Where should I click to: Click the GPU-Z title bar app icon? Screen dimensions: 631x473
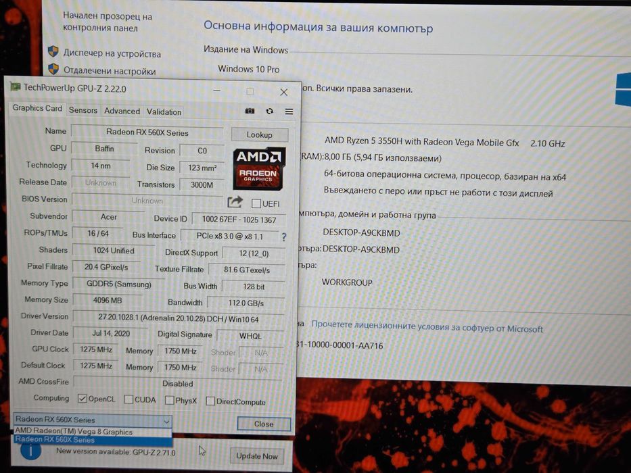coord(16,86)
